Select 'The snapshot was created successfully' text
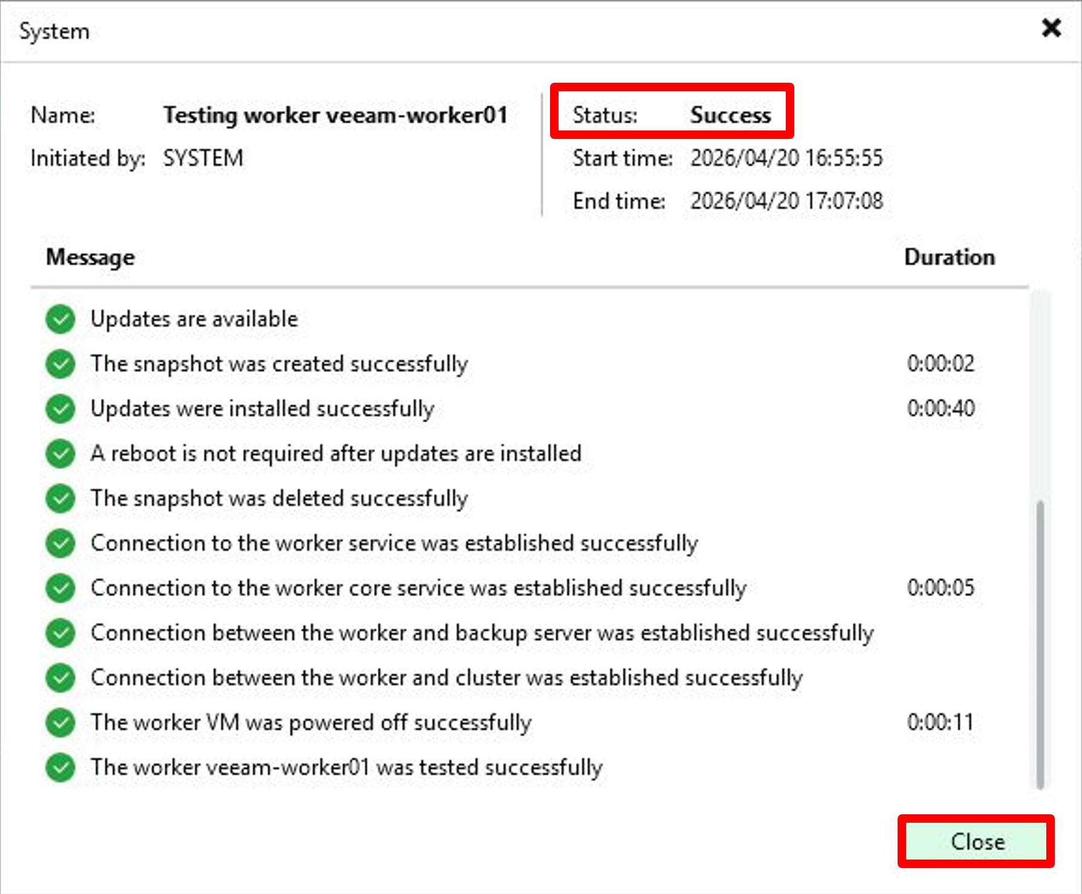 279,364
